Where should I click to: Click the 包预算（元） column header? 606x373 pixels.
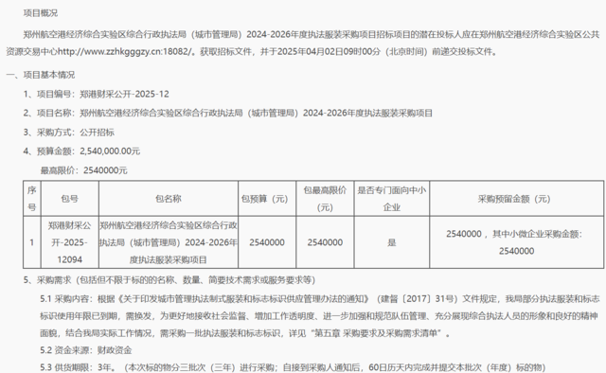pyautogui.click(x=267, y=198)
